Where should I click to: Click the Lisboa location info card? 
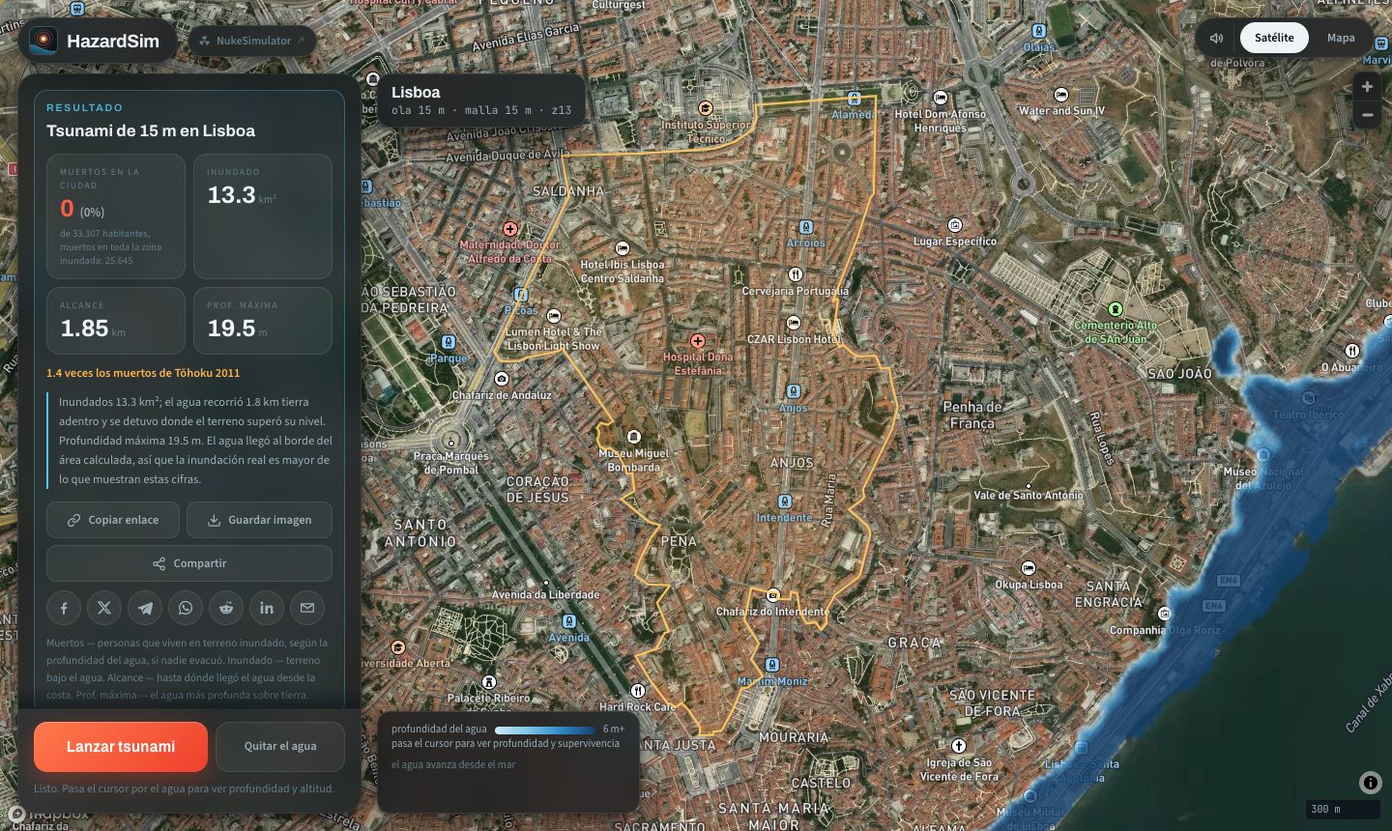point(481,100)
